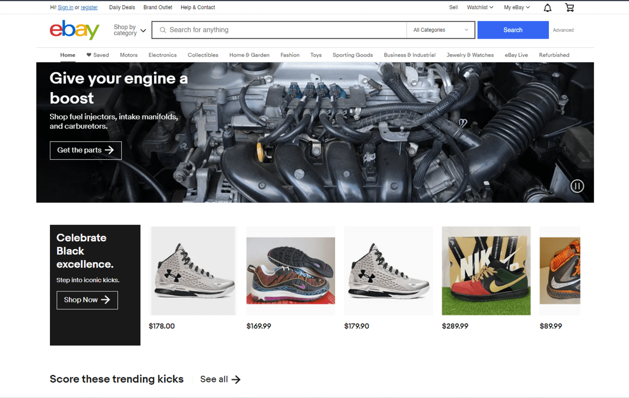Pause the hero banner carousel
The image size is (629, 398).
tap(577, 186)
